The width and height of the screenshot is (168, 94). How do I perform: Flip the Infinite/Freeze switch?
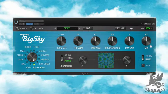pyautogui.click(x=143, y=57)
